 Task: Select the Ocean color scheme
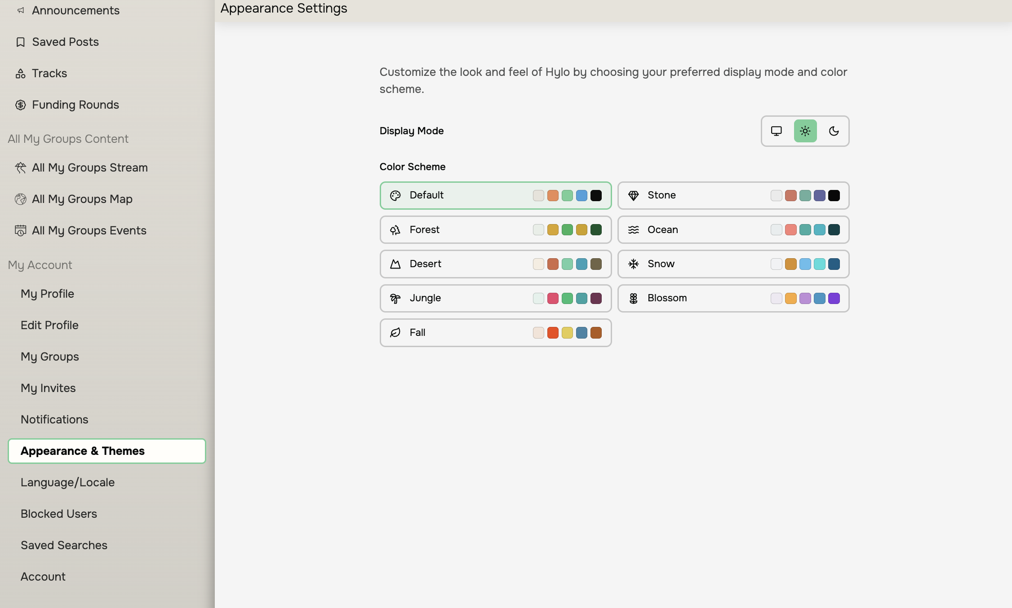pos(733,230)
